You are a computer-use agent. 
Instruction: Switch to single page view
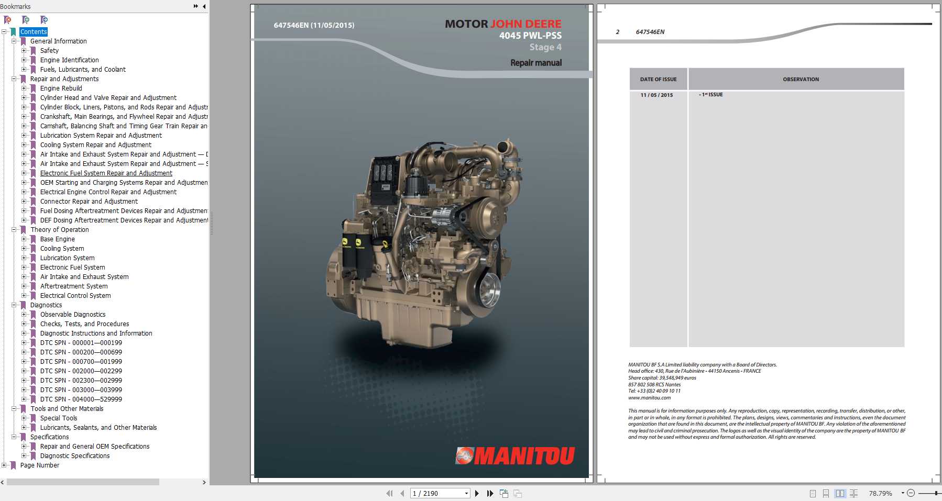coord(813,493)
